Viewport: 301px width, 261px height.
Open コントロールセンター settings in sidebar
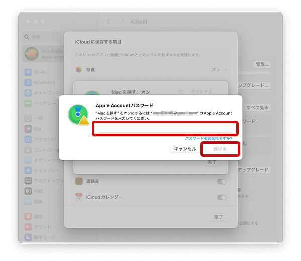coord(41,150)
